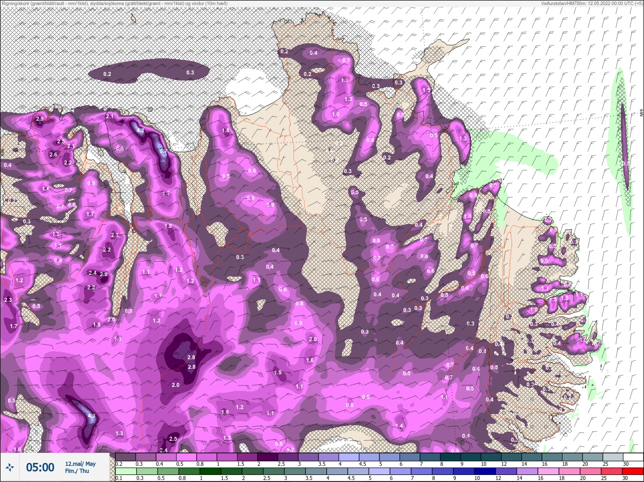The width and height of the screenshot is (644, 482).
Task: Click the hot pink bottom-row swatch between 20 and 25
Action: [591, 471]
